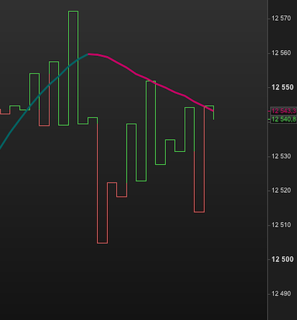Click the 12 500 price axis label
This screenshot has height=320, width=297.
(x=283, y=259)
